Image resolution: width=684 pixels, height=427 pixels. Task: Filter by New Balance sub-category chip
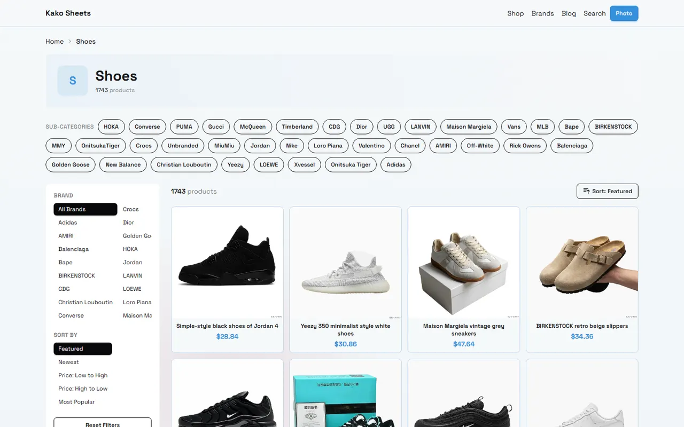tap(123, 164)
